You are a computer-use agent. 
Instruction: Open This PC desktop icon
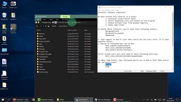click(x=5, y=5)
